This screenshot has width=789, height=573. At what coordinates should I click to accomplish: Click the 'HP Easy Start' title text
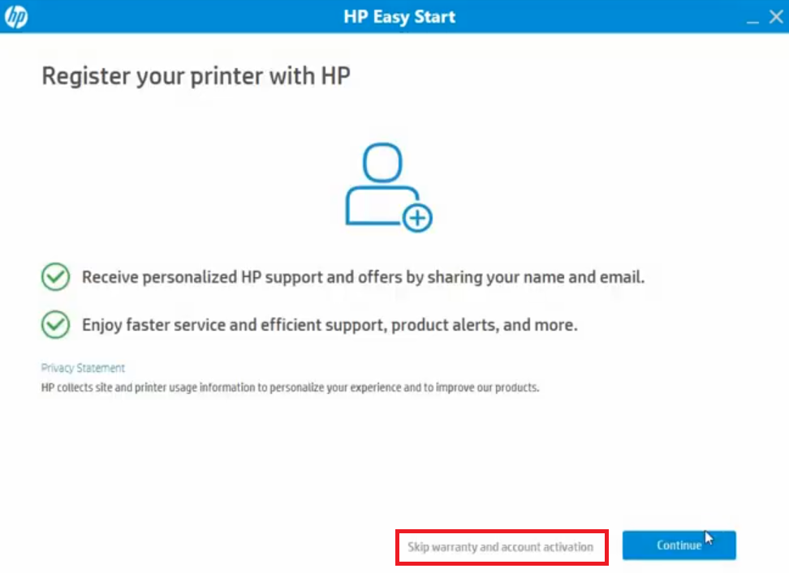399,16
